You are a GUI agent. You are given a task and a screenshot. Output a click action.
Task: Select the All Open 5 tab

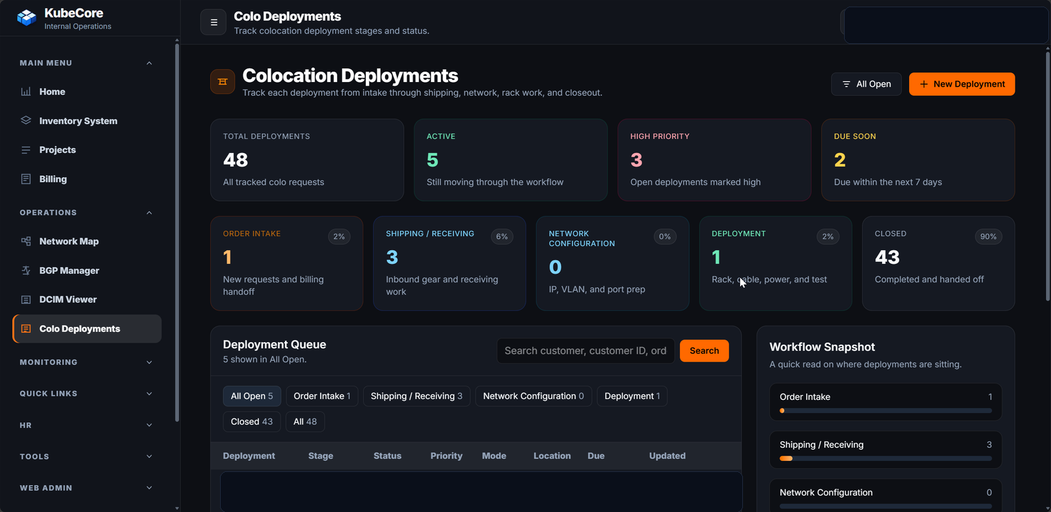point(252,396)
